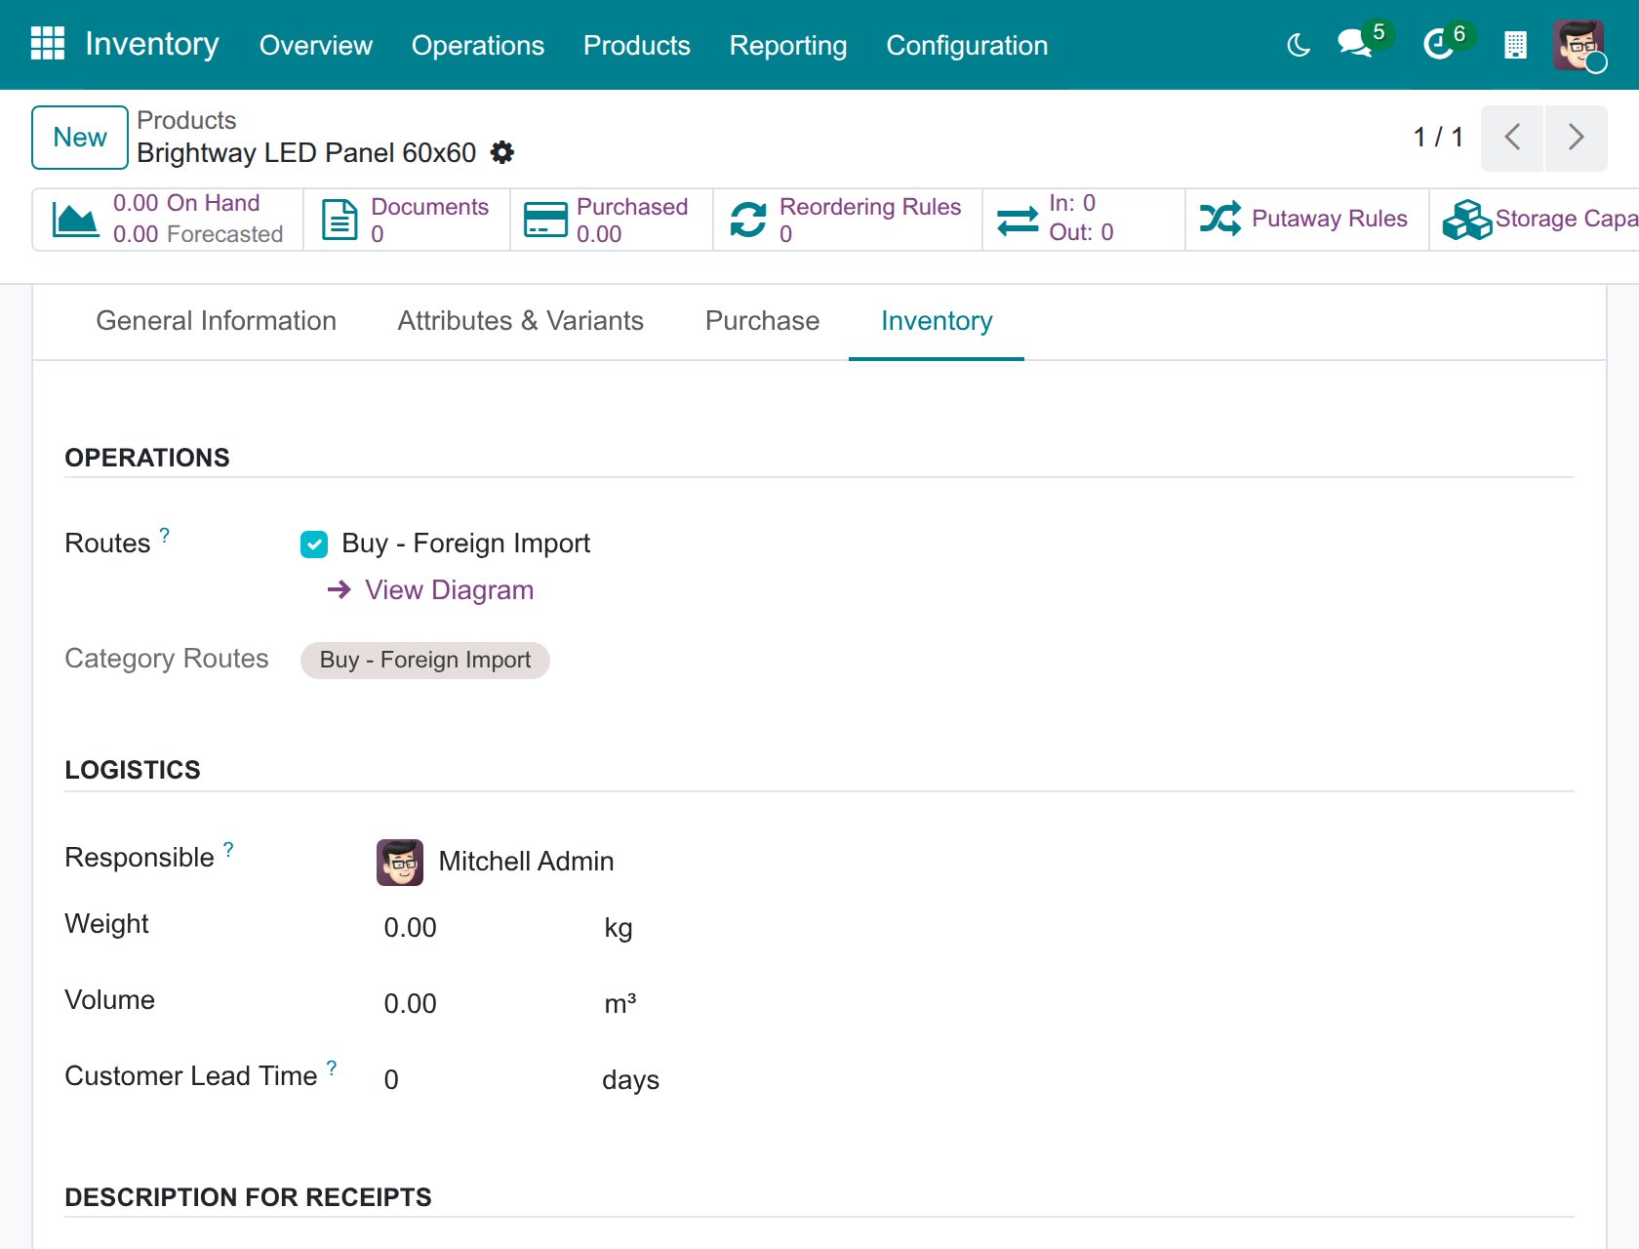Screen dimensions: 1639x1249
Task: Click the Responsible help question mark
Action: click(228, 850)
